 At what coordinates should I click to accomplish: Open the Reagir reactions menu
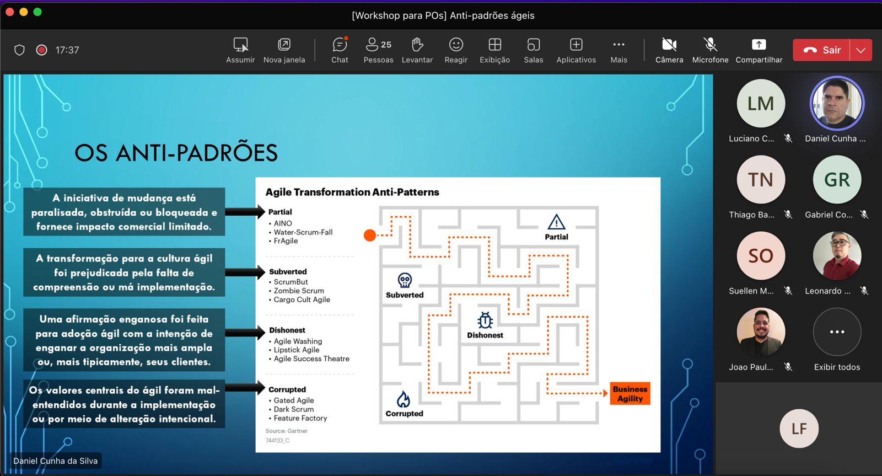456,50
